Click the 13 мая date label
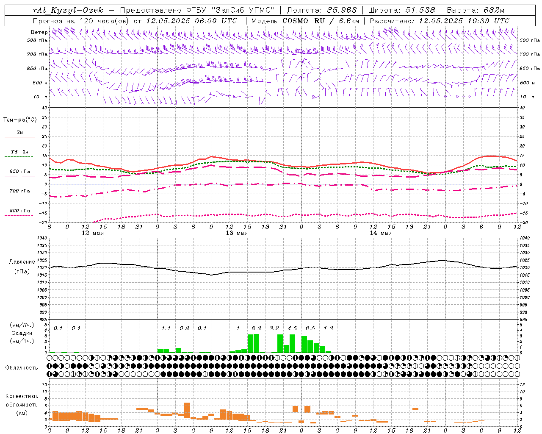542x434 pixels. click(x=237, y=233)
